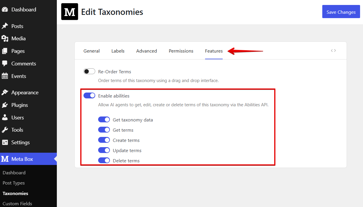Click the Dashboard gauge icon in sidebar

pyautogui.click(x=5, y=10)
